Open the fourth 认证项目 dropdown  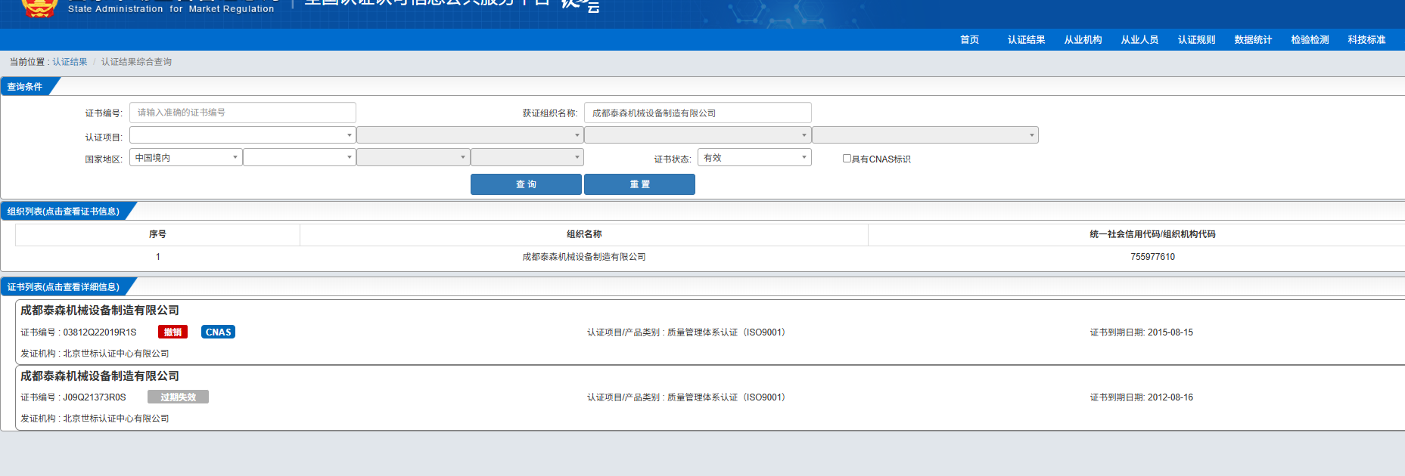[x=925, y=135]
